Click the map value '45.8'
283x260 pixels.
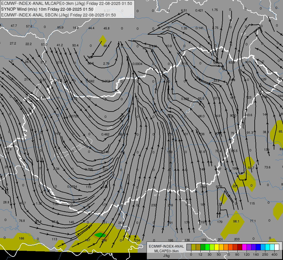pyautogui.click(x=106, y=28)
